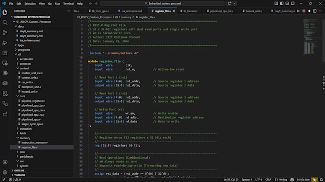The image size is (325, 182).
Task: Open the Copilot chat dropdown arrow
Action: tap(235, 3)
